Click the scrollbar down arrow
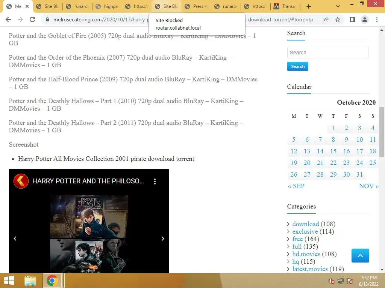This screenshot has height=288, width=385. [x=382, y=270]
